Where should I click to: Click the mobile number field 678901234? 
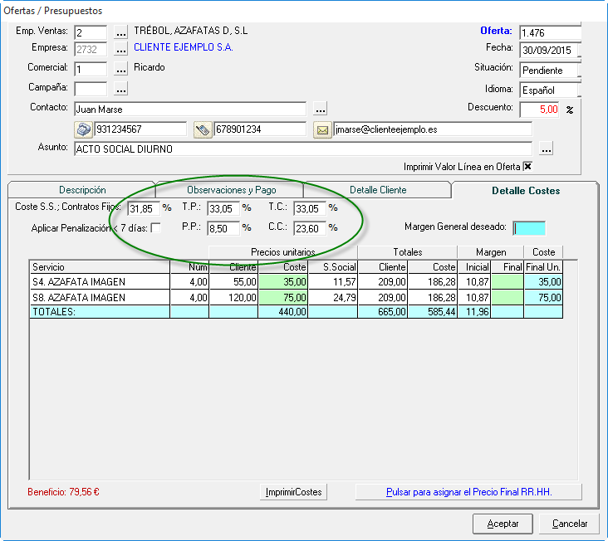(x=260, y=129)
